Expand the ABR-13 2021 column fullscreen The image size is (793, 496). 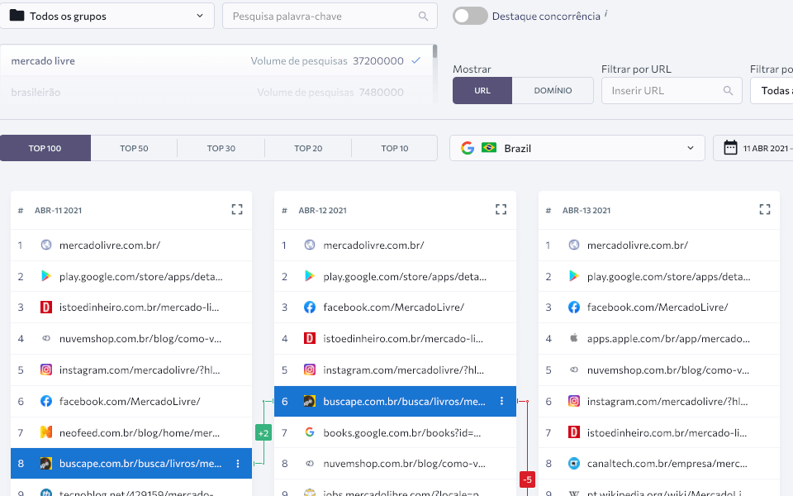click(765, 209)
